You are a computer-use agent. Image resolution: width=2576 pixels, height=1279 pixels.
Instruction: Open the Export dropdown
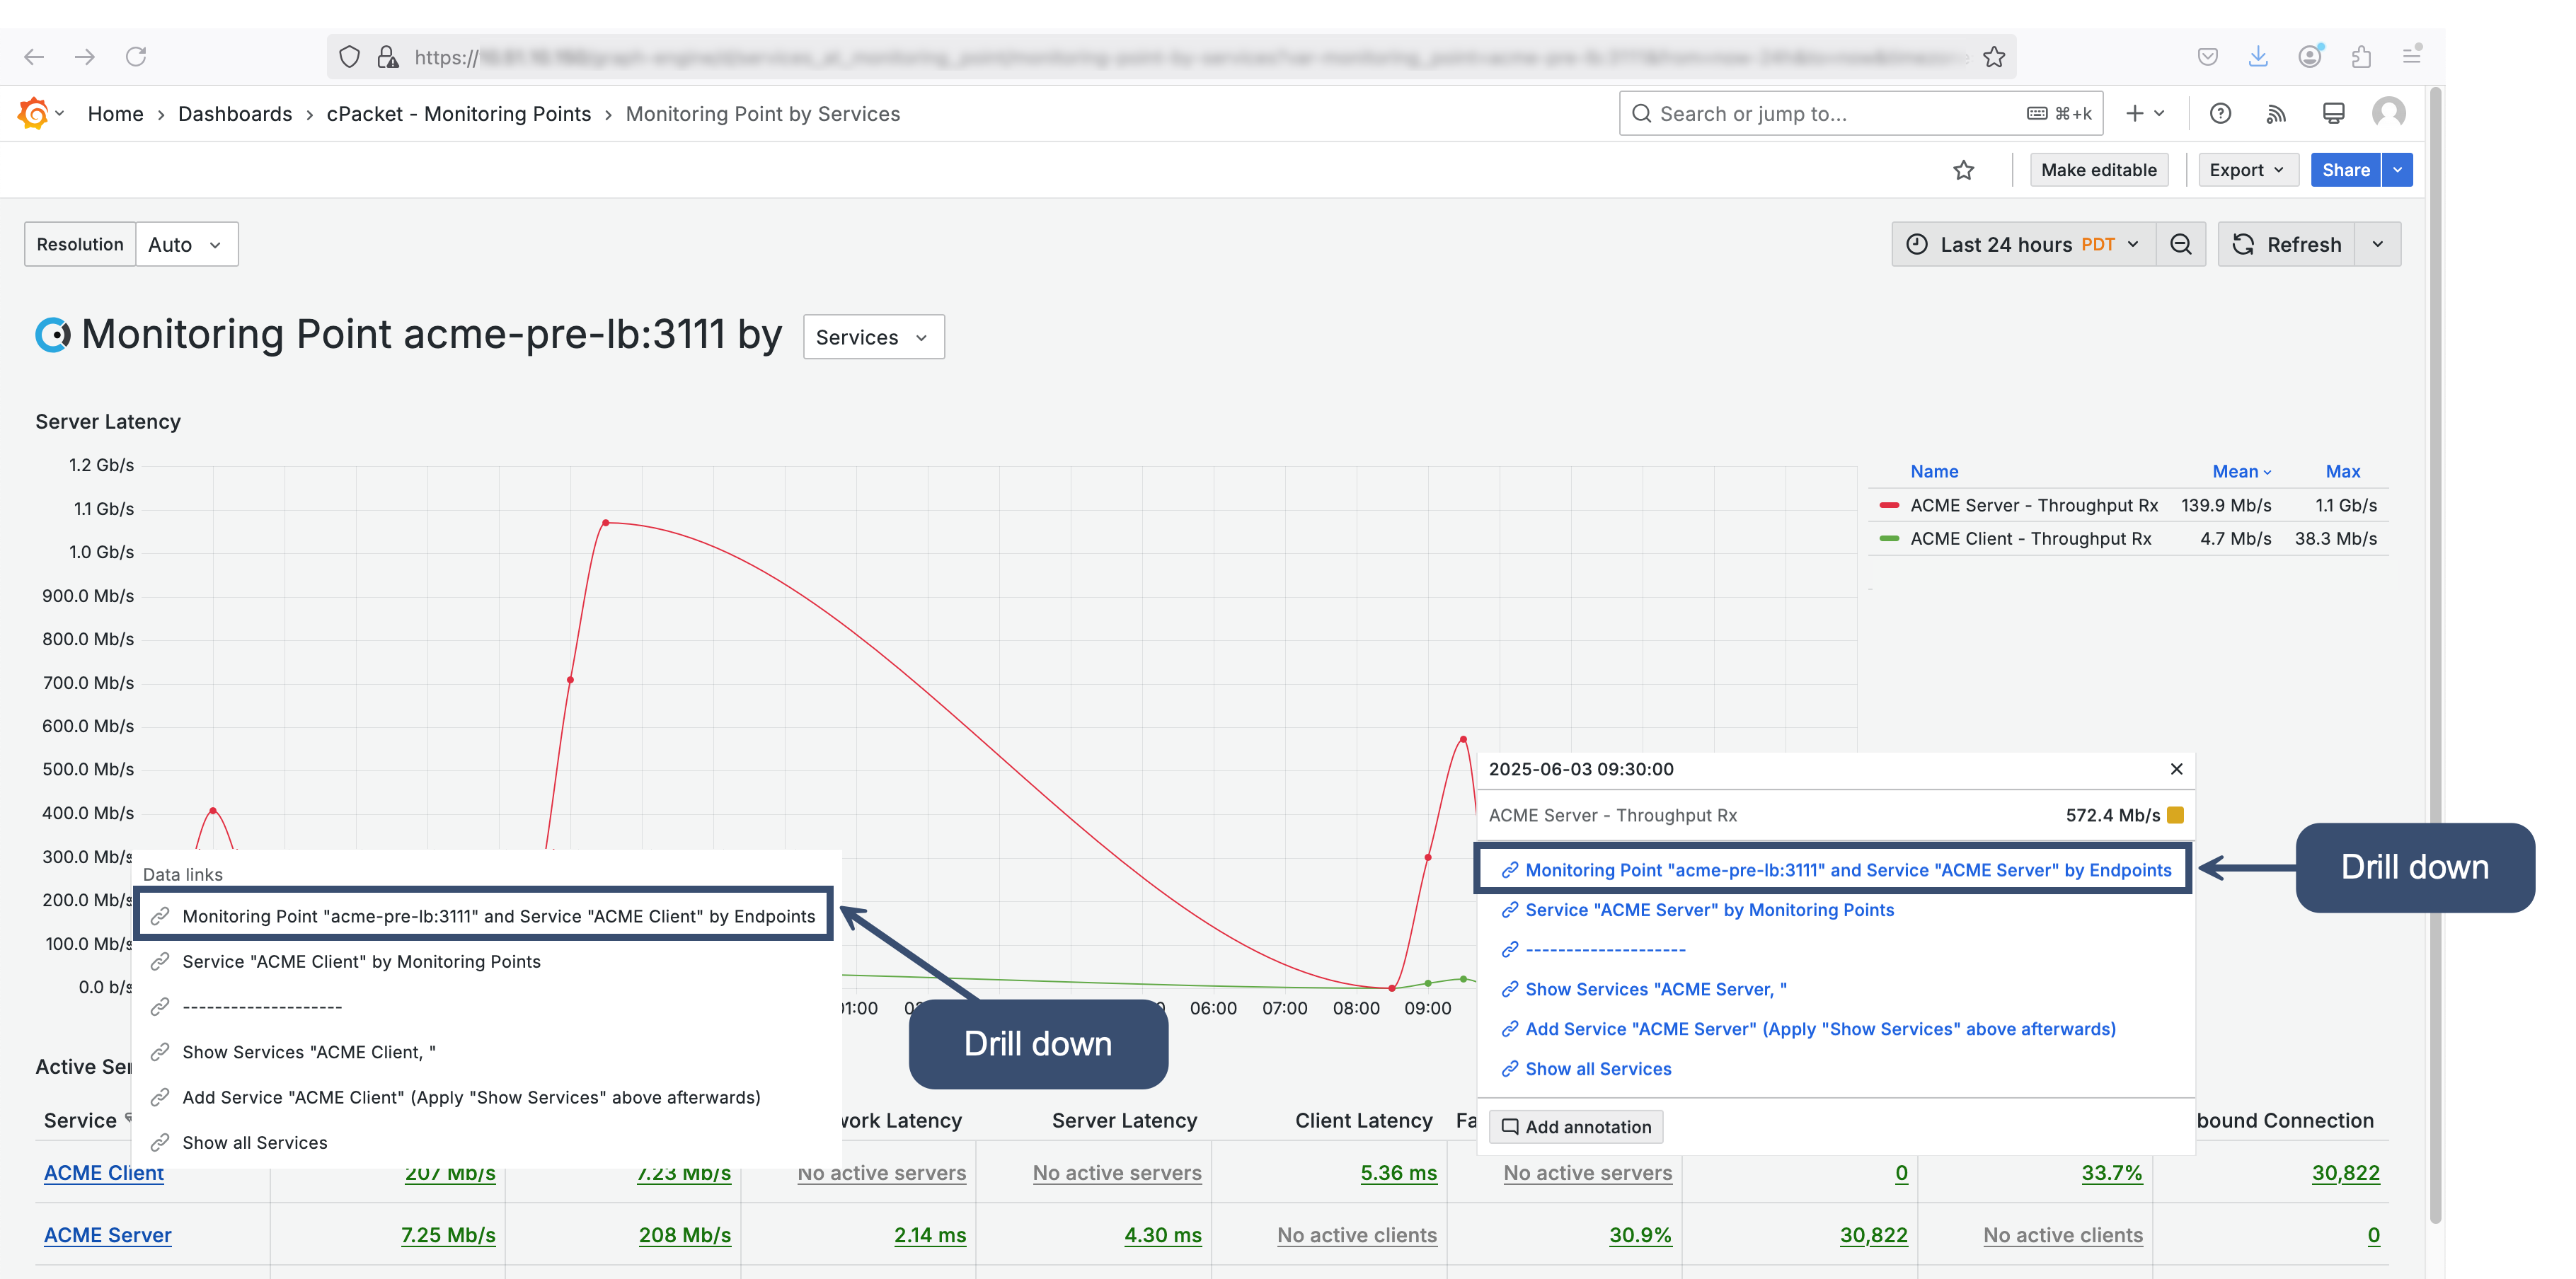[x=2247, y=170]
